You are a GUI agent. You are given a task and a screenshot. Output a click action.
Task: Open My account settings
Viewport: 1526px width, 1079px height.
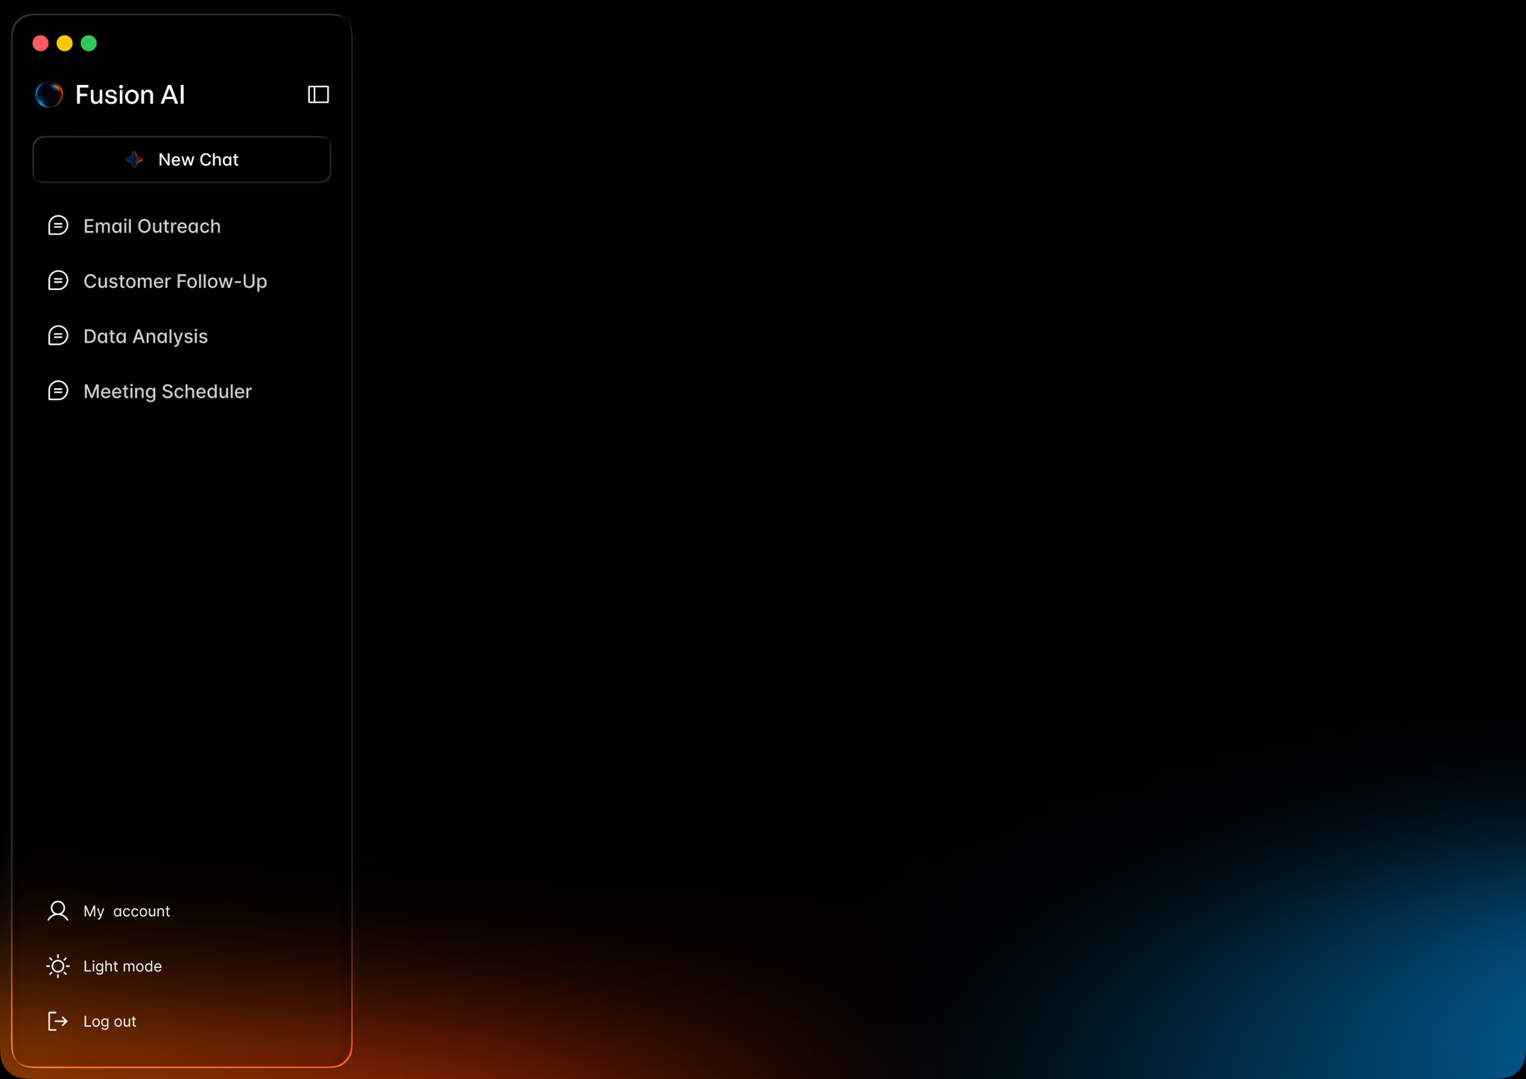[x=127, y=911]
